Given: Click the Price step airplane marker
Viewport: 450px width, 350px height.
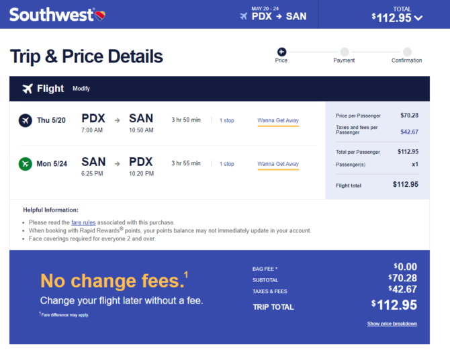Looking at the screenshot, I should click(281, 52).
